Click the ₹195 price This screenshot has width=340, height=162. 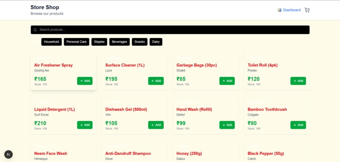(111, 79)
